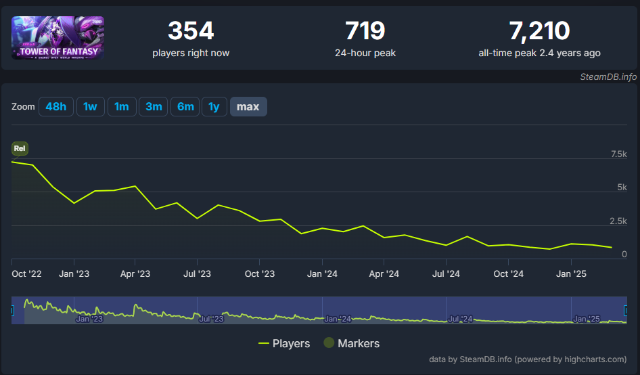Click the 24-hour peak caption

365,53
